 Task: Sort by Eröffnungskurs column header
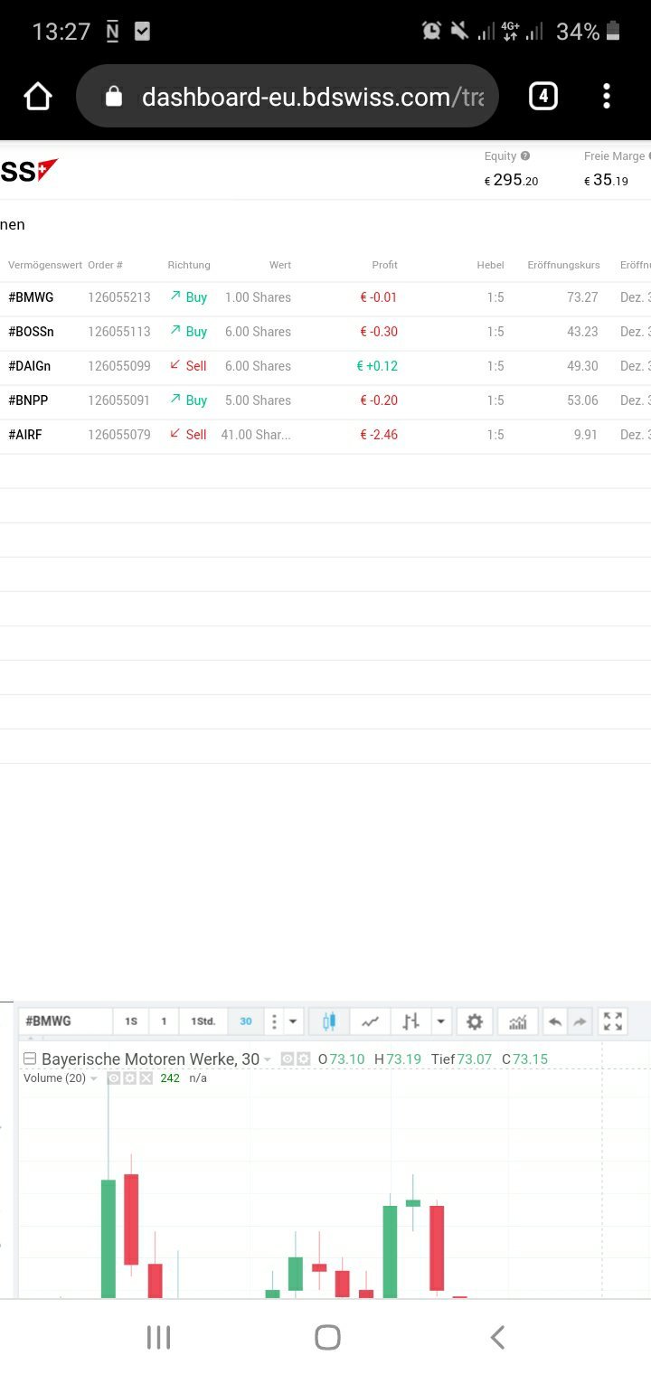(564, 265)
